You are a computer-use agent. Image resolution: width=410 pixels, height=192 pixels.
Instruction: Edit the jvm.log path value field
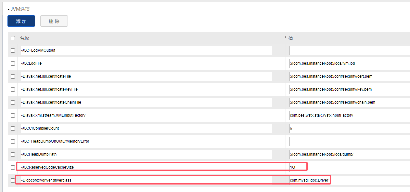click(349, 63)
